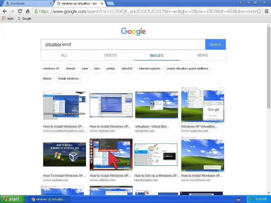Image resolution: width=271 pixels, height=203 pixels.
Task: Click 'How to Set Up a Windows XP...' title
Action: tap(157, 176)
